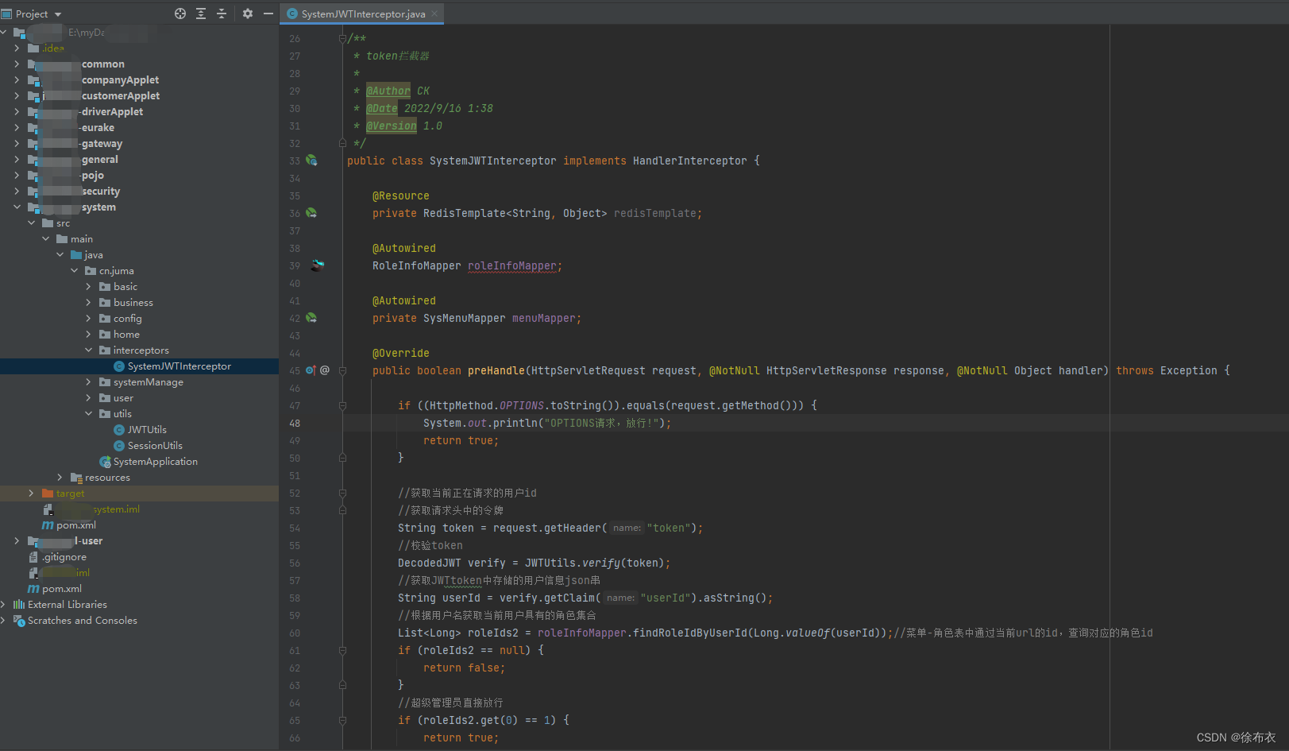Open the root pom.xml file
1289x751 pixels.
pyautogui.click(x=61, y=588)
